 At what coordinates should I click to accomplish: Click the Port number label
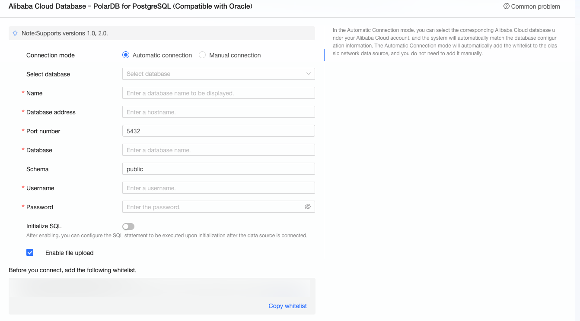pos(43,131)
